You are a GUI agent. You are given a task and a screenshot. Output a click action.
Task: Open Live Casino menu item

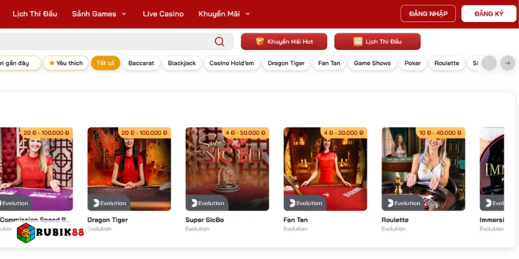click(163, 14)
